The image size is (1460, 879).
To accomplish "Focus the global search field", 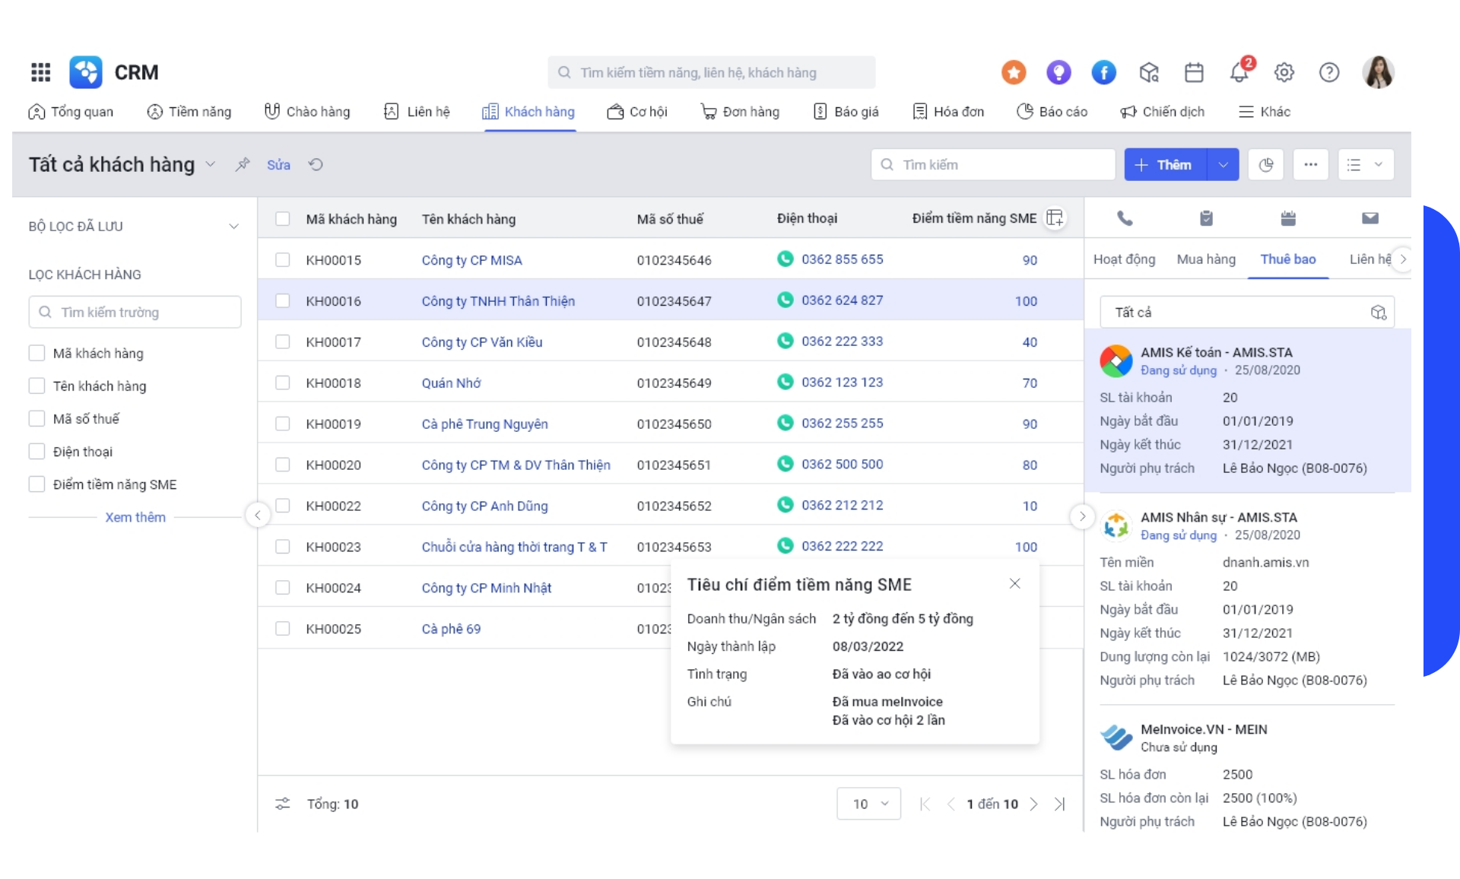I will (711, 72).
